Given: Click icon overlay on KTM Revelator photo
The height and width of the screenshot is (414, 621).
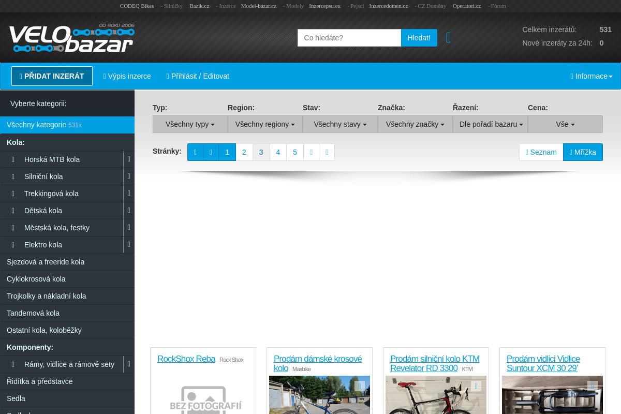Looking at the screenshot, I should [x=476, y=386].
